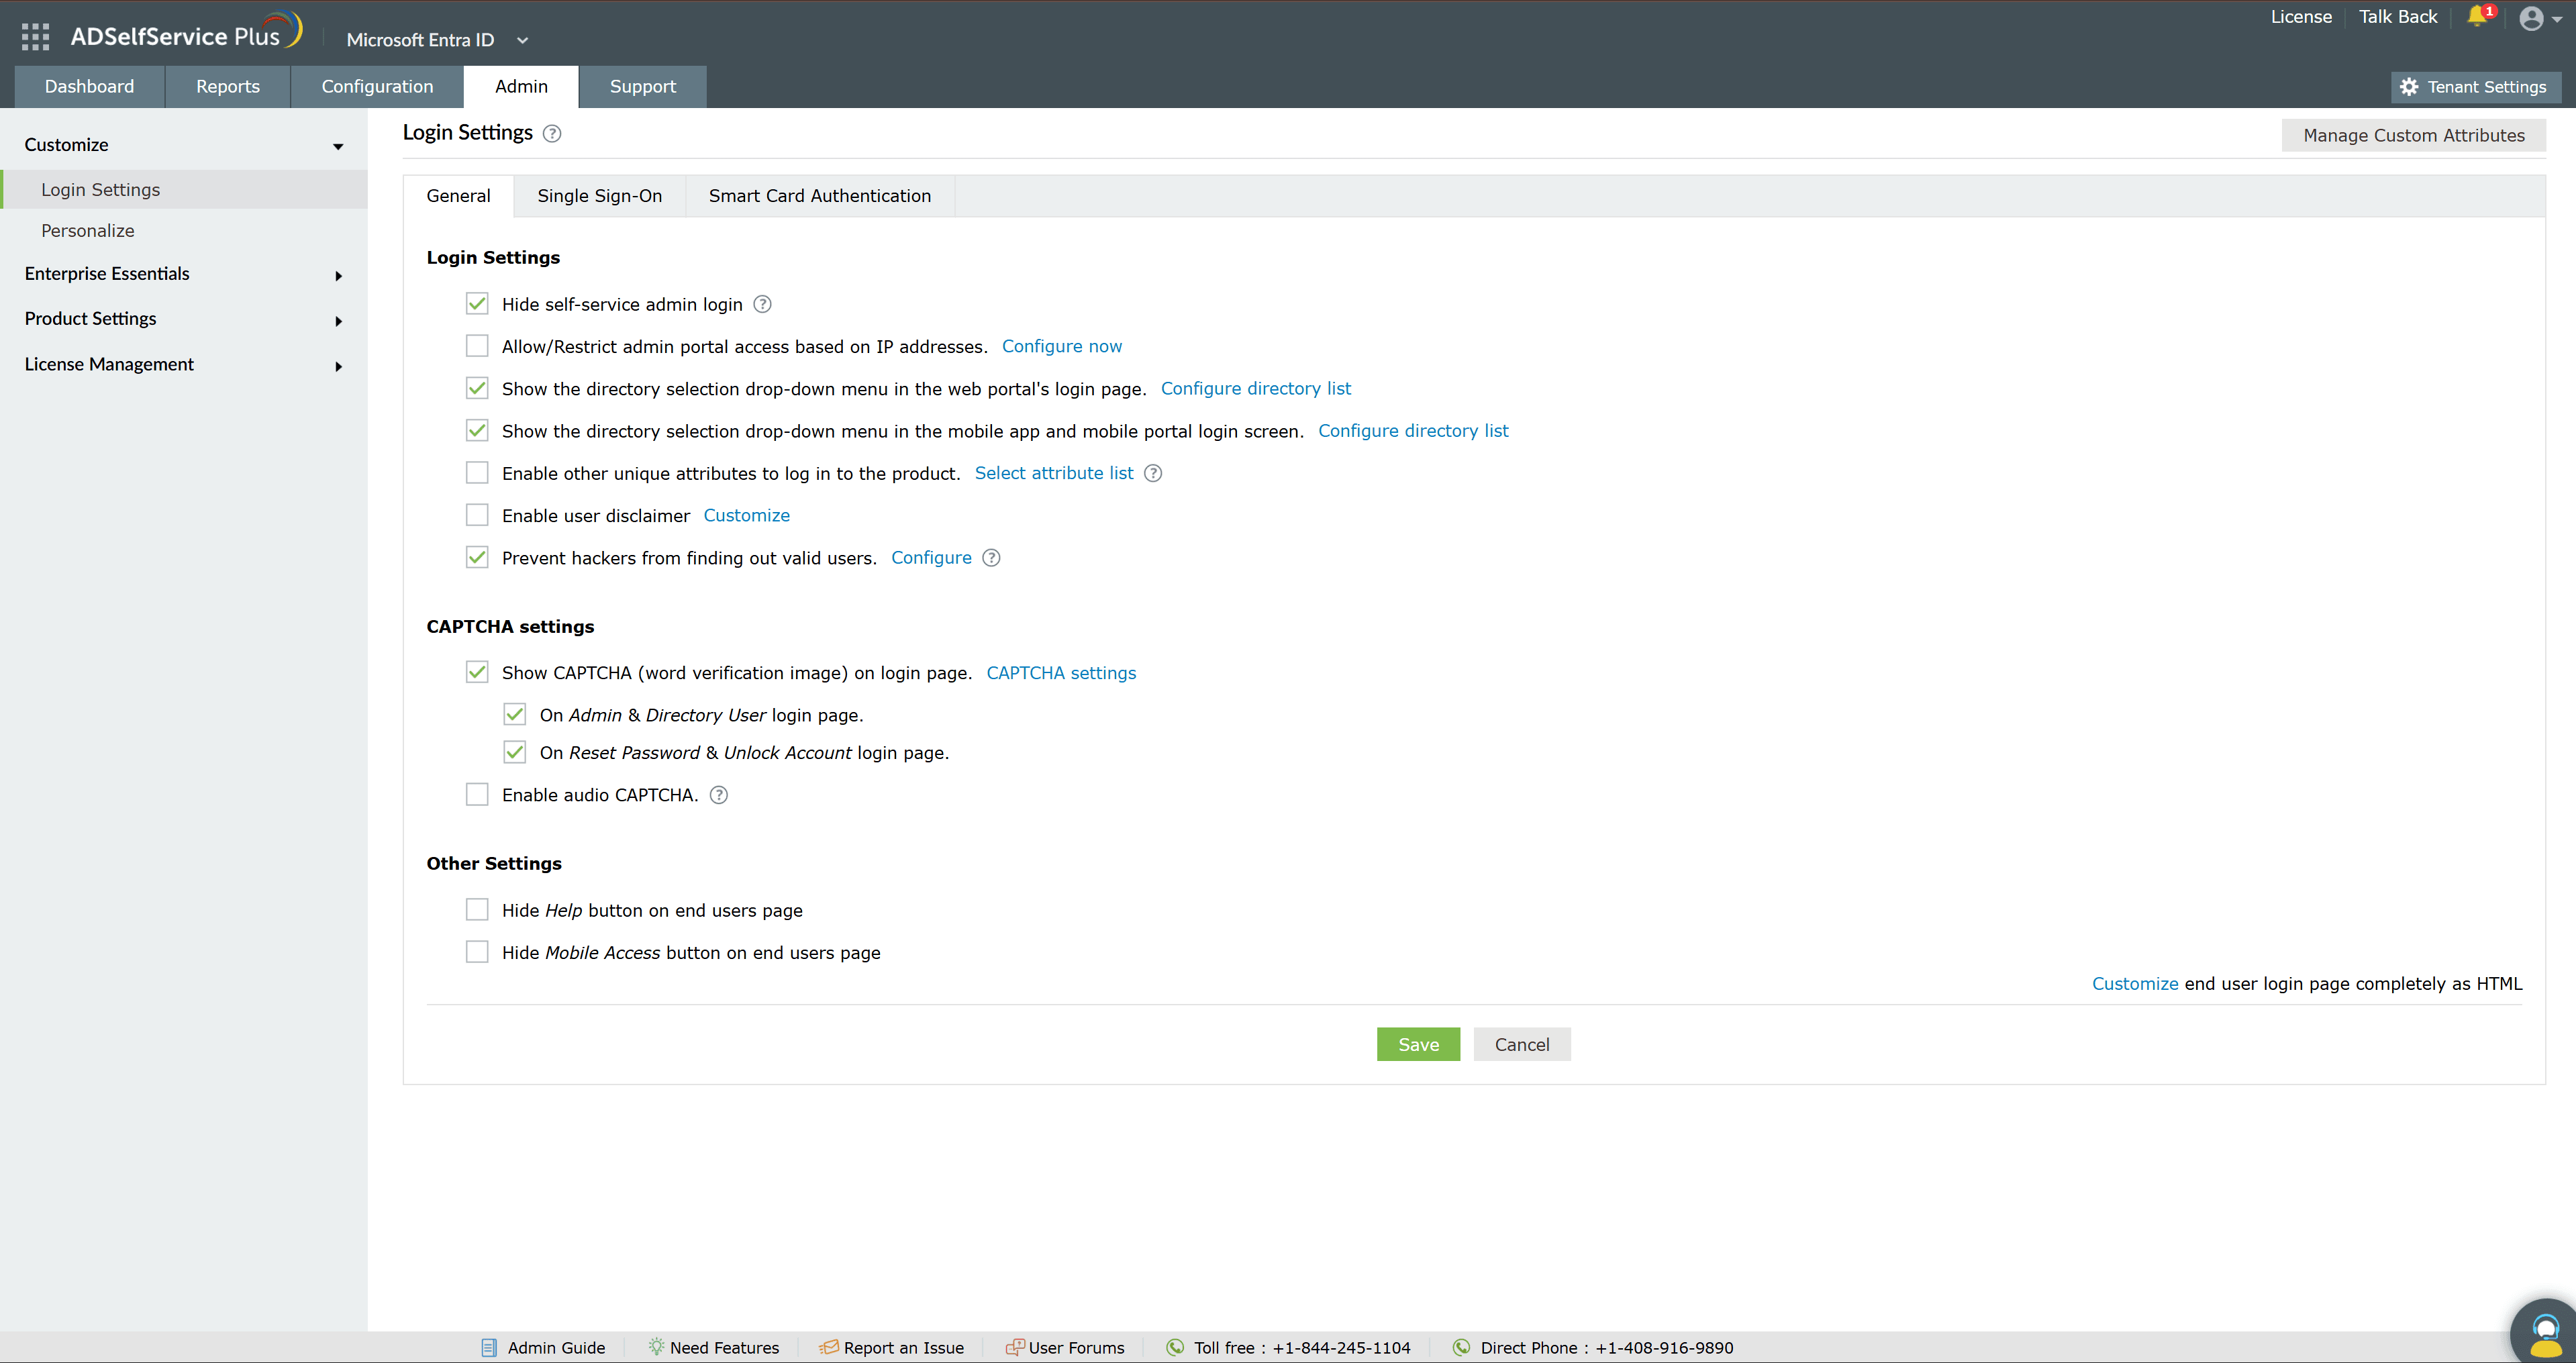Click the ADSelfService Plus logo
Screen dimensions: 2576x1363
pos(186,33)
